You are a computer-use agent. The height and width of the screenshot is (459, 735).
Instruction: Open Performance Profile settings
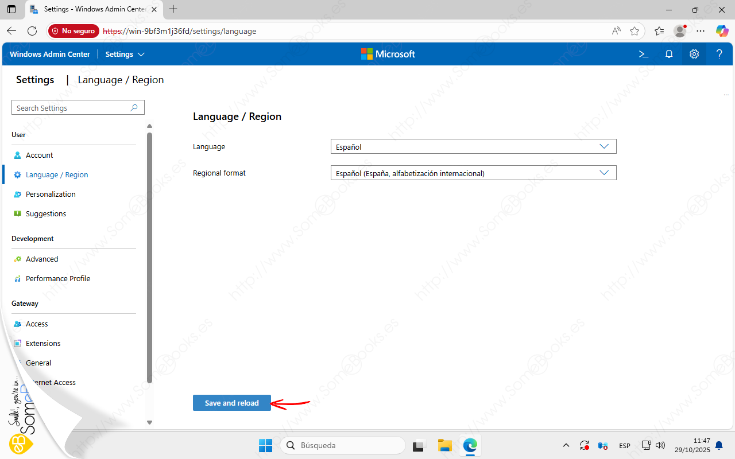tap(58, 278)
